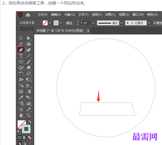Swap fill and stroke colors

pyautogui.click(x=30, y=122)
